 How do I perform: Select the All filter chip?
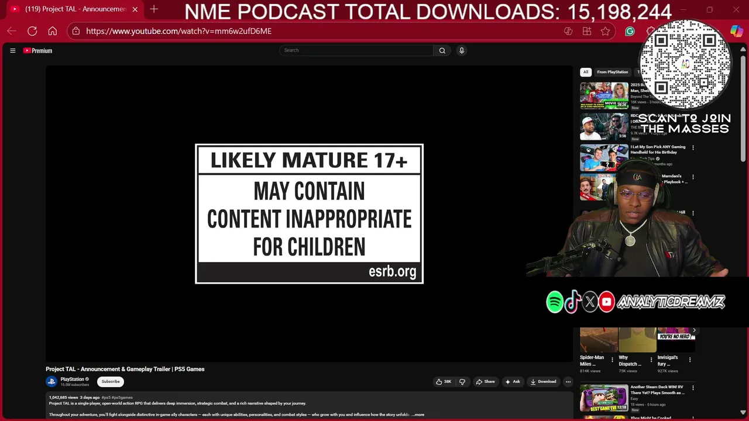[586, 72]
